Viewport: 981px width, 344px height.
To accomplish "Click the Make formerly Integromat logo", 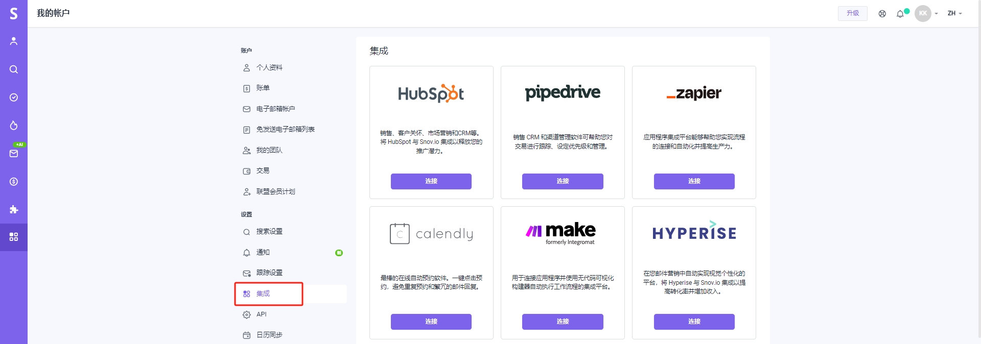I will (561, 233).
